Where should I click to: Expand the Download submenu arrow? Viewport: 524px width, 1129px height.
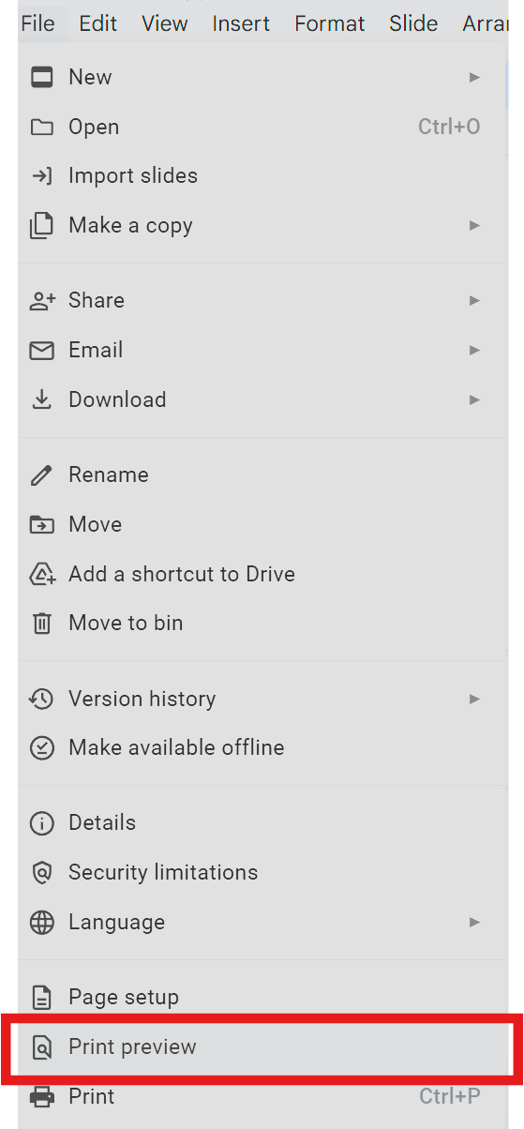[x=474, y=399]
